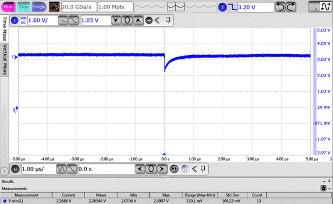
Task: Open the Vertical Meas side tab
Action: [4, 60]
